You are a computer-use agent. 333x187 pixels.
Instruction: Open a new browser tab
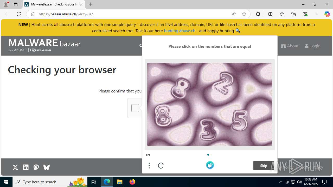(x=91, y=4)
